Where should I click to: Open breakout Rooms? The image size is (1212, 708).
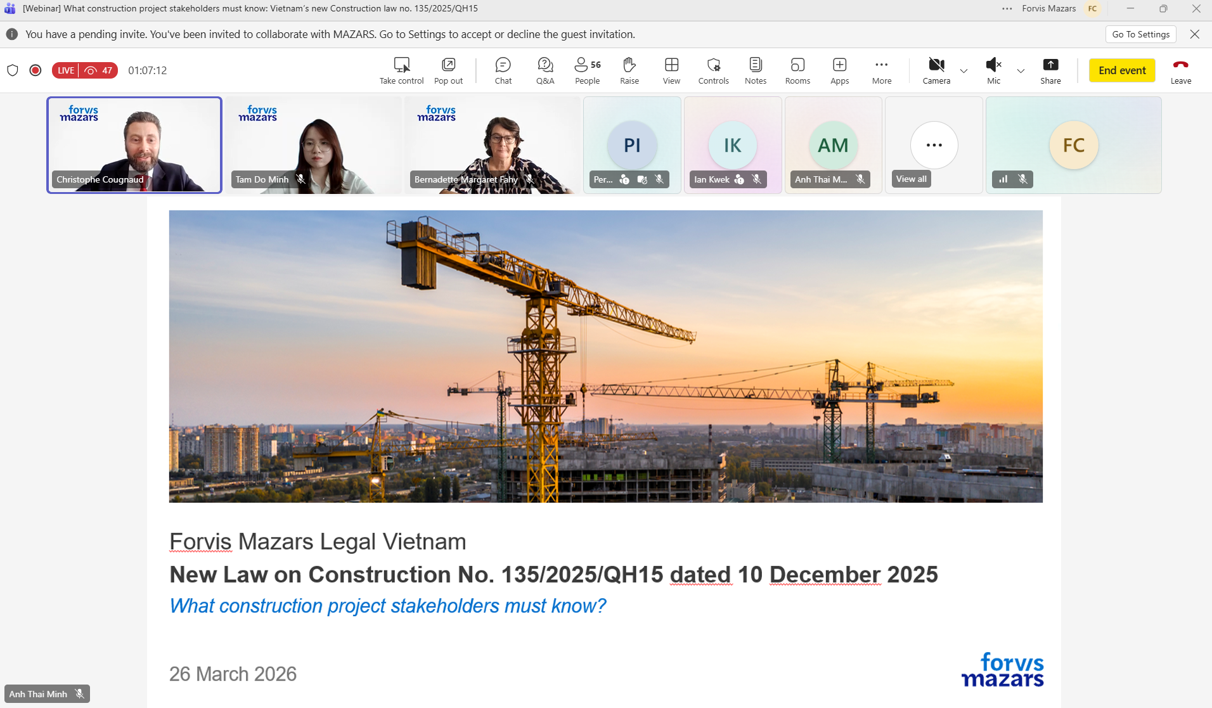click(x=797, y=70)
